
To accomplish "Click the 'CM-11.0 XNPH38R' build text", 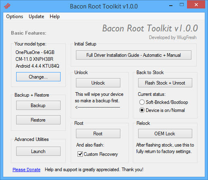I will point(34,59).
